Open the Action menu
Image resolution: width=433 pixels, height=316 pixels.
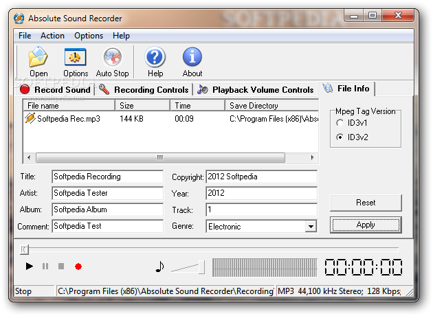click(x=52, y=36)
